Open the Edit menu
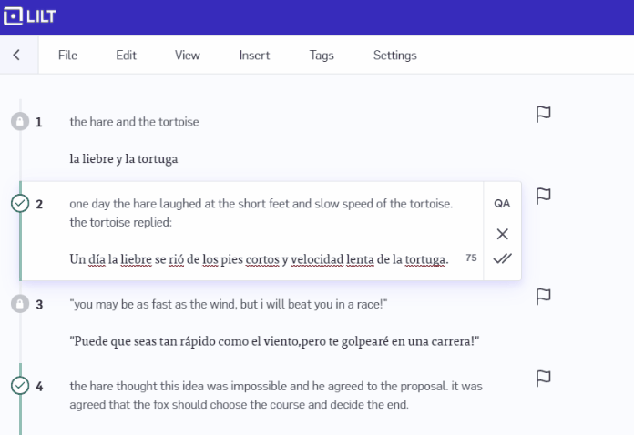This screenshot has height=435, width=634. point(126,56)
